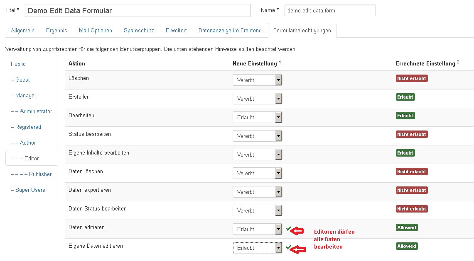
Task: Open the Mail Optionen tab
Action: [96, 30]
